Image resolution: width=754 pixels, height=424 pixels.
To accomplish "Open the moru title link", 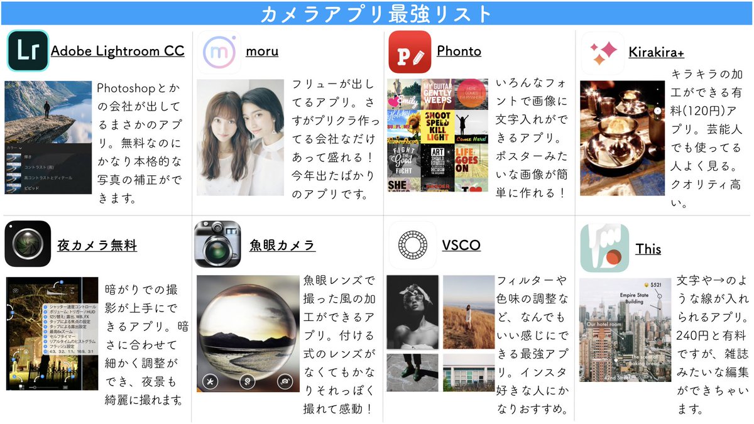I will click(263, 51).
